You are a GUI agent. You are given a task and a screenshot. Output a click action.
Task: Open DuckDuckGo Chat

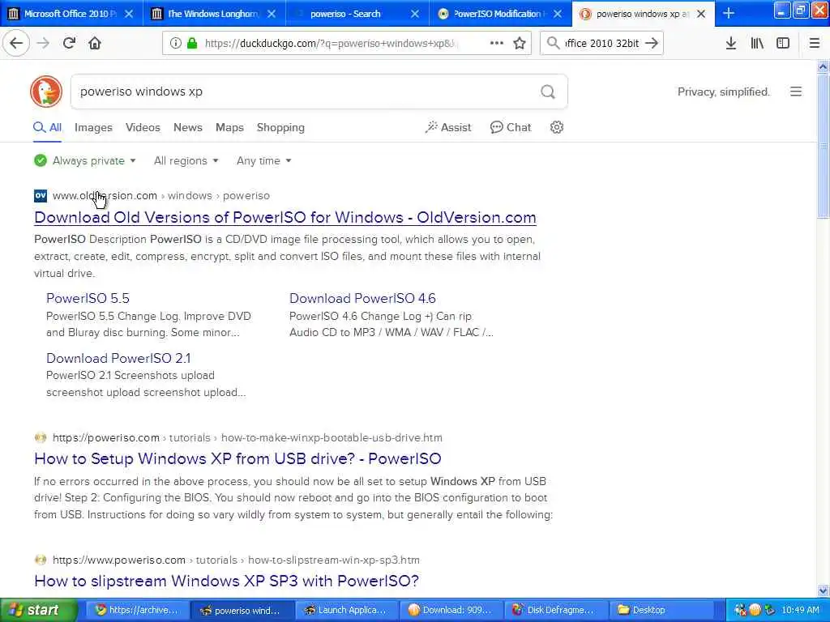(x=511, y=127)
